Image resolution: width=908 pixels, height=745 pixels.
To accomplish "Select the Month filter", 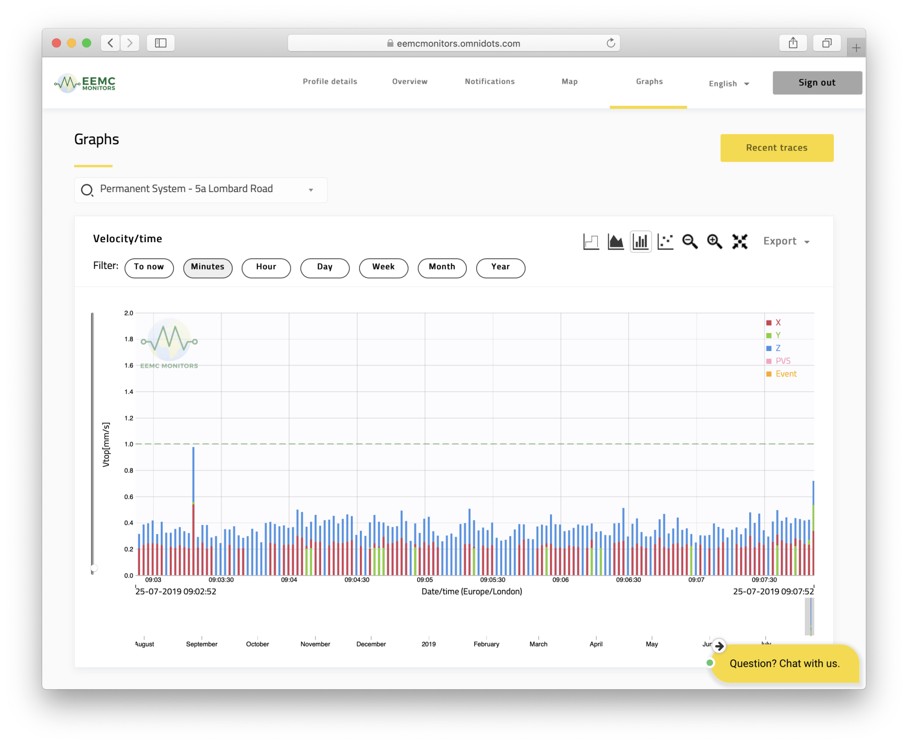I will coord(442,268).
